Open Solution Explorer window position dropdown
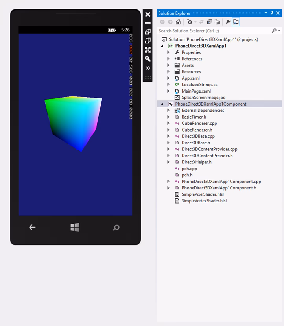 point(266,13)
